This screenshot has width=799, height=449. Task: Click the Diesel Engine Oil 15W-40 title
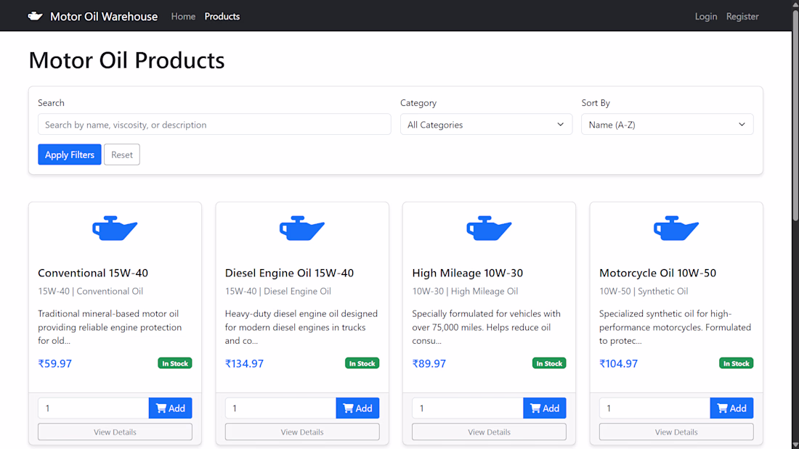289,273
